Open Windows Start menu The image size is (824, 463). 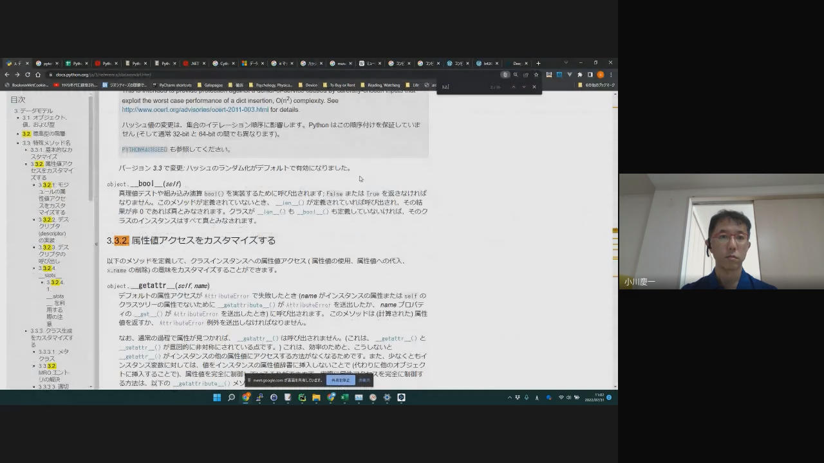tap(217, 397)
